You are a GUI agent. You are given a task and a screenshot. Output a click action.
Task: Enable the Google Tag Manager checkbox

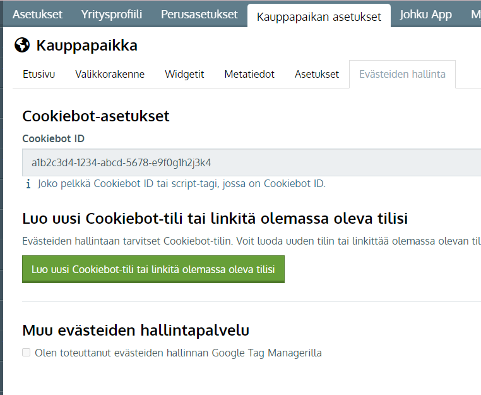(x=27, y=352)
